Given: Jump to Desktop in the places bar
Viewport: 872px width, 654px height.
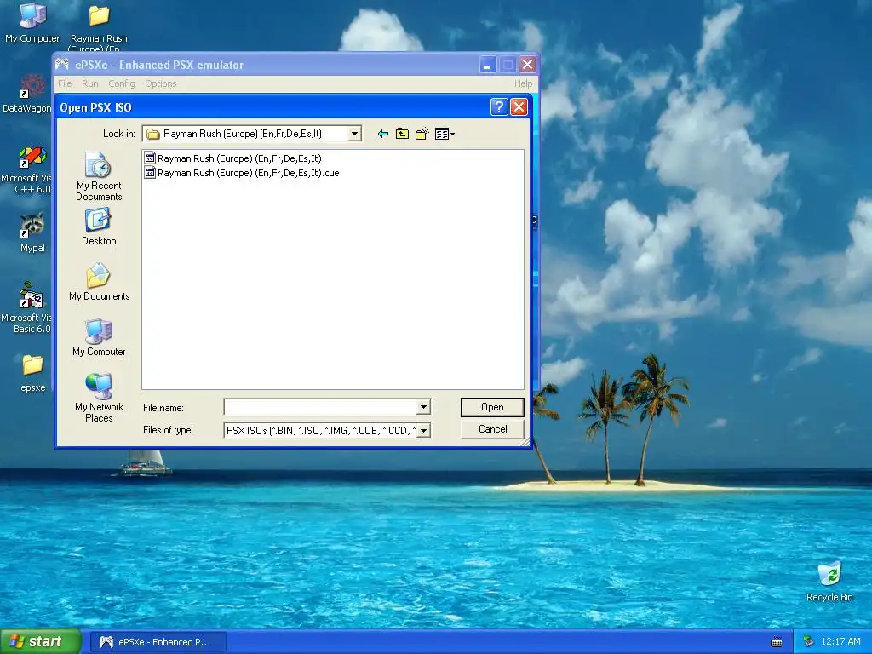Looking at the screenshot, I should pyautogui.click(x=99, y=227).
